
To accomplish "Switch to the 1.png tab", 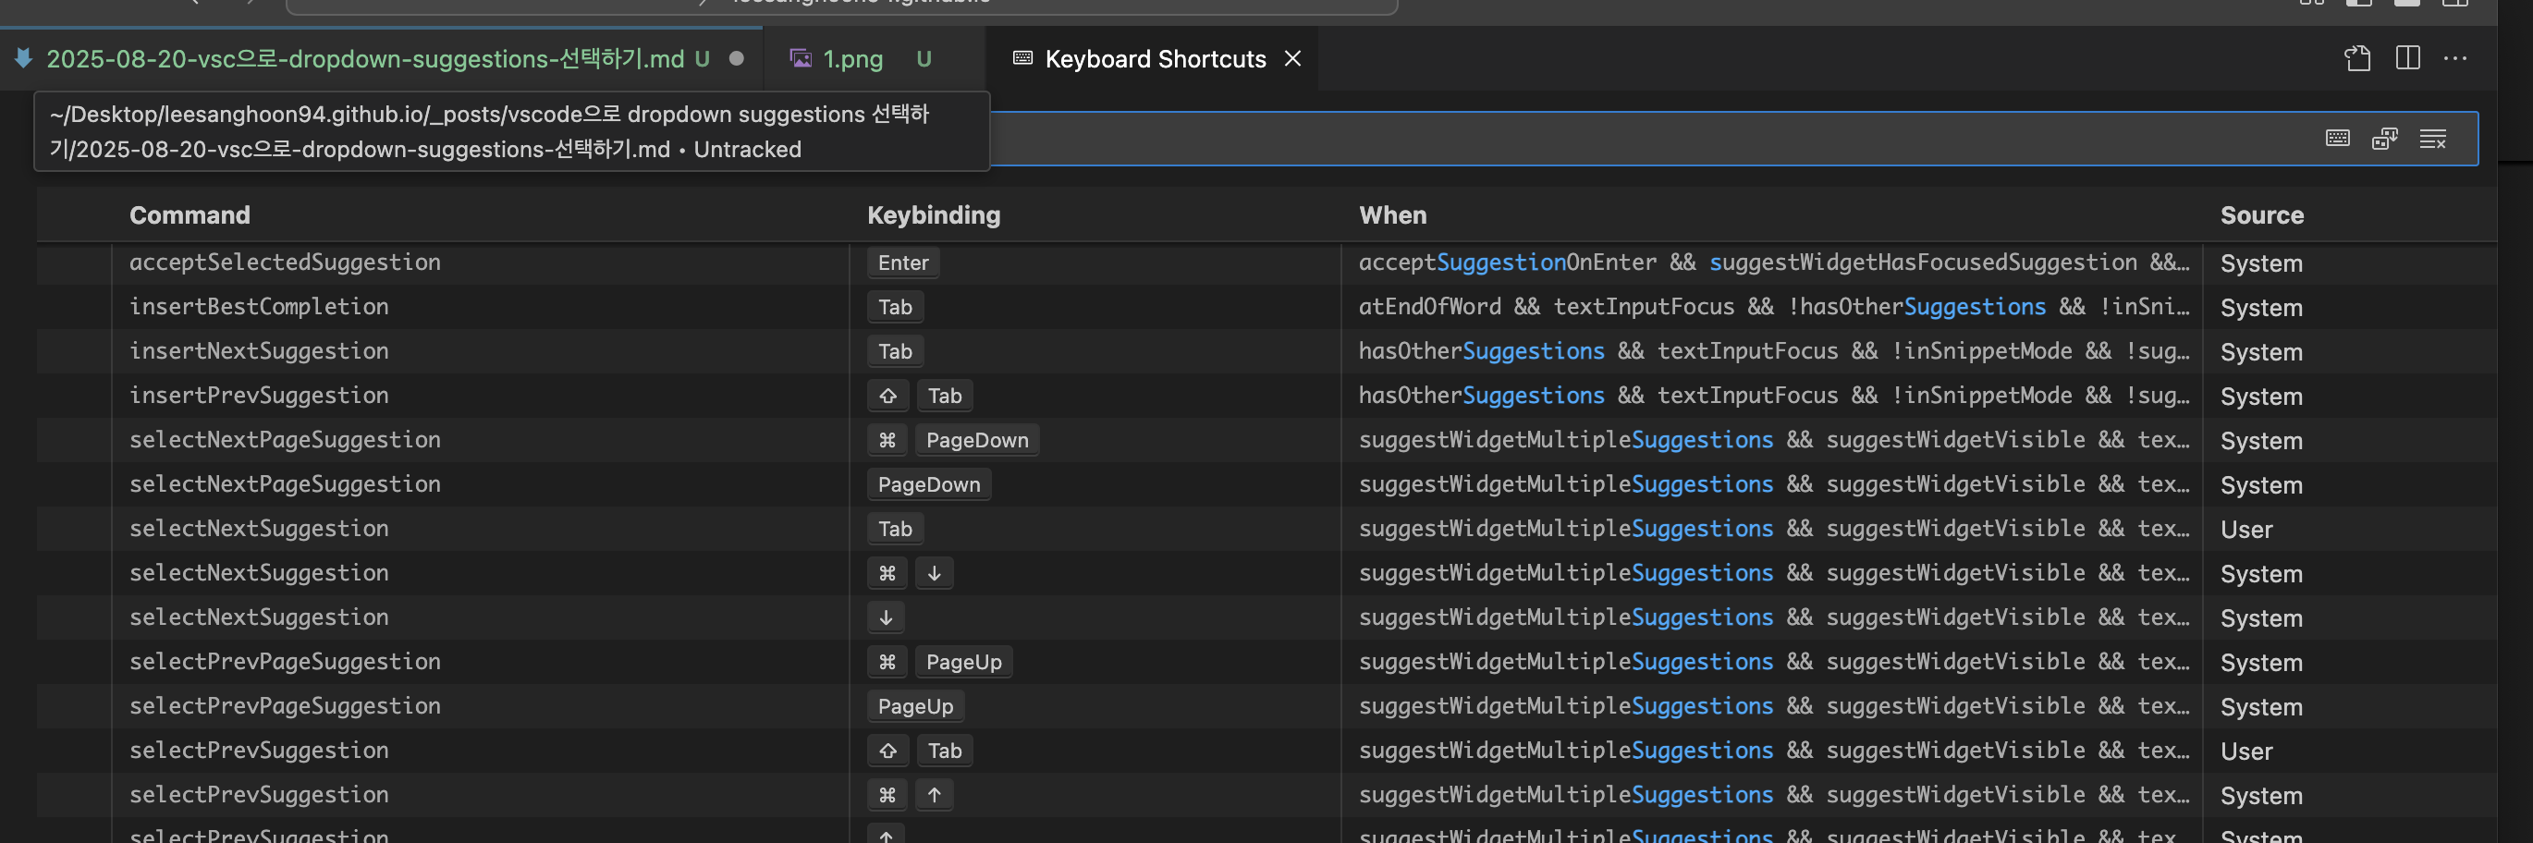I will 851,59.
